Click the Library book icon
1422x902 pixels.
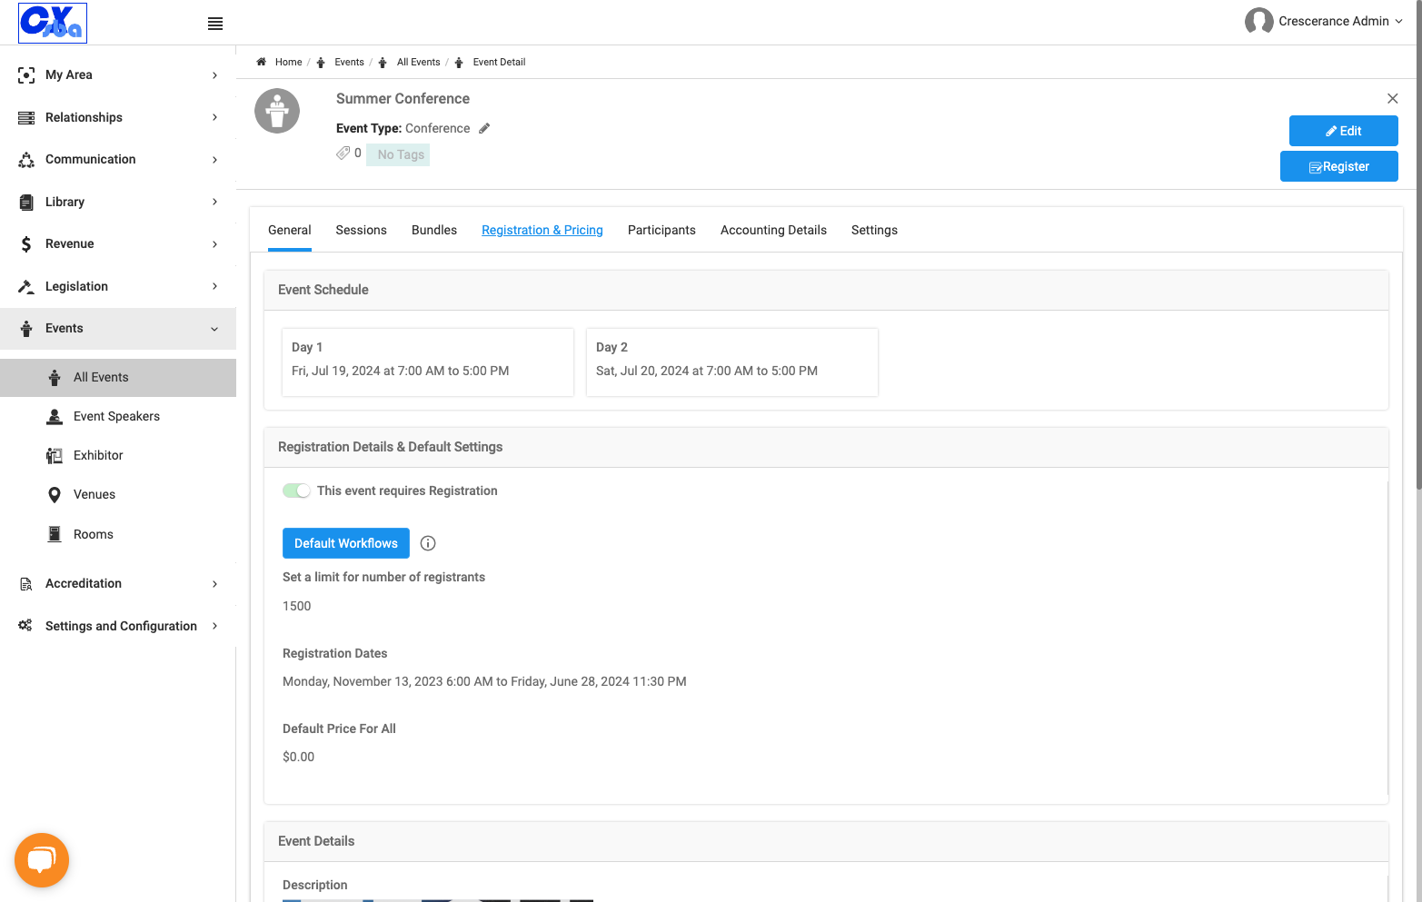pyautogui.click(x=26, y=202)
